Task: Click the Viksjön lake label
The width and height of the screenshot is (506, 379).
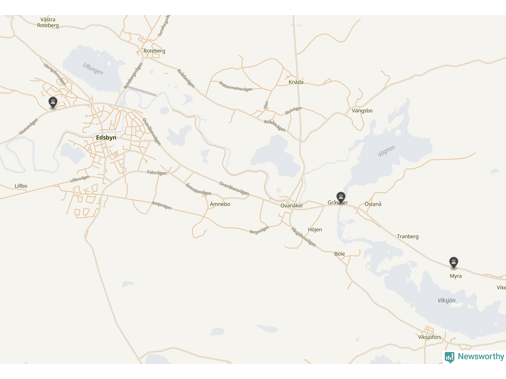Action: point(447,300)
